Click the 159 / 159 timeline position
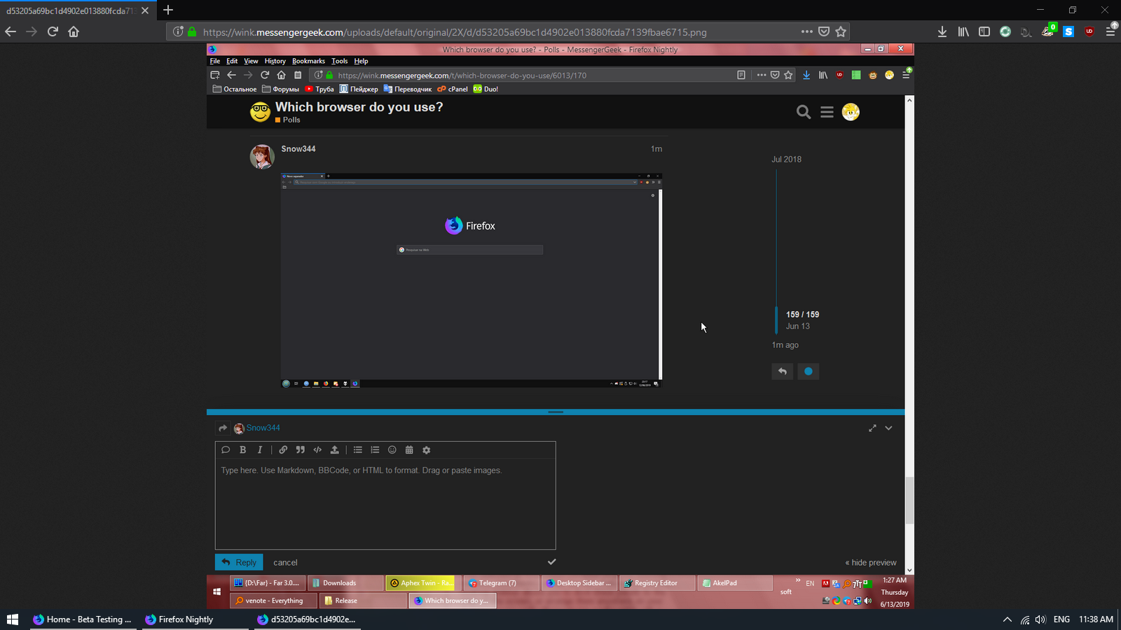Image resolution: width=1121 pixels, height=630 pixels. [802, 314]
